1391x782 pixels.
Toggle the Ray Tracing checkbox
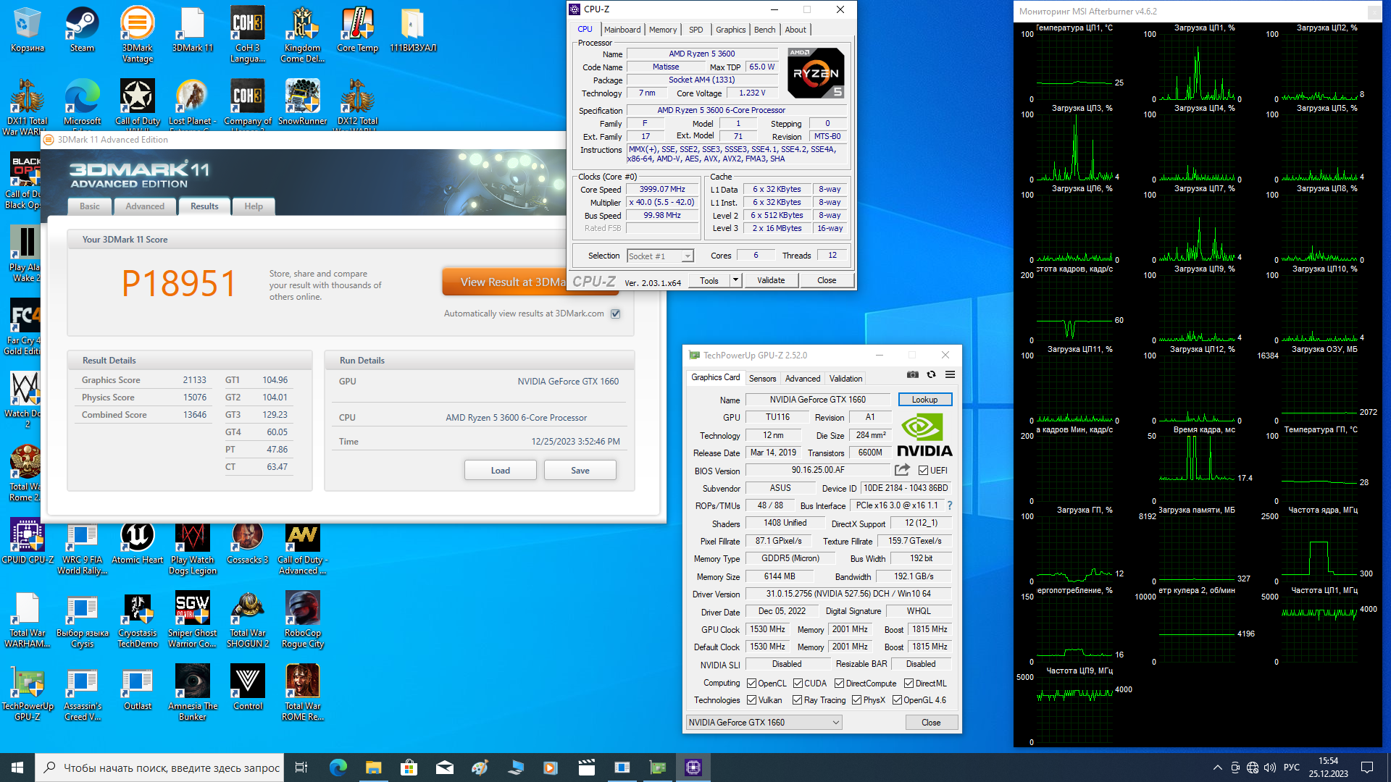[x=797, y=700]
